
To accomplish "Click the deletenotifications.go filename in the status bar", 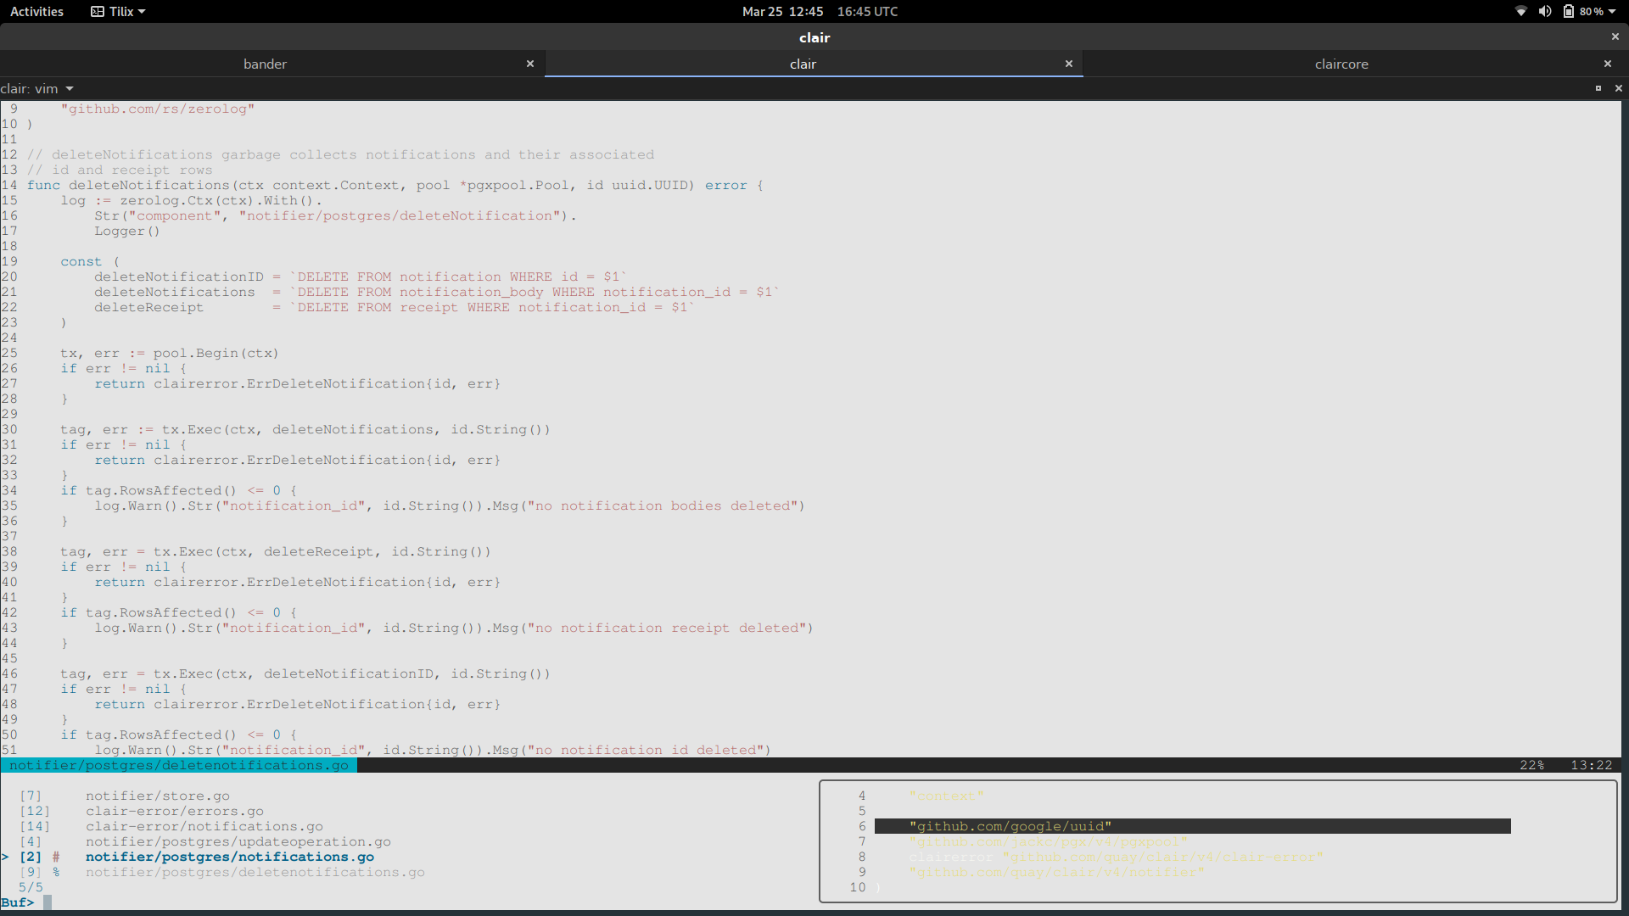I will tap(178, 765).
